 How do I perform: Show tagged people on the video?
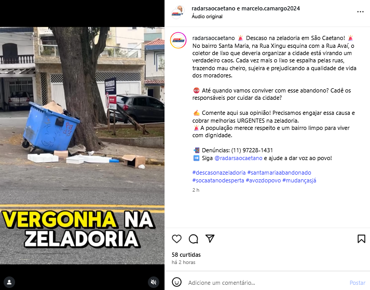pyautogui.click(x=9, y=282)
